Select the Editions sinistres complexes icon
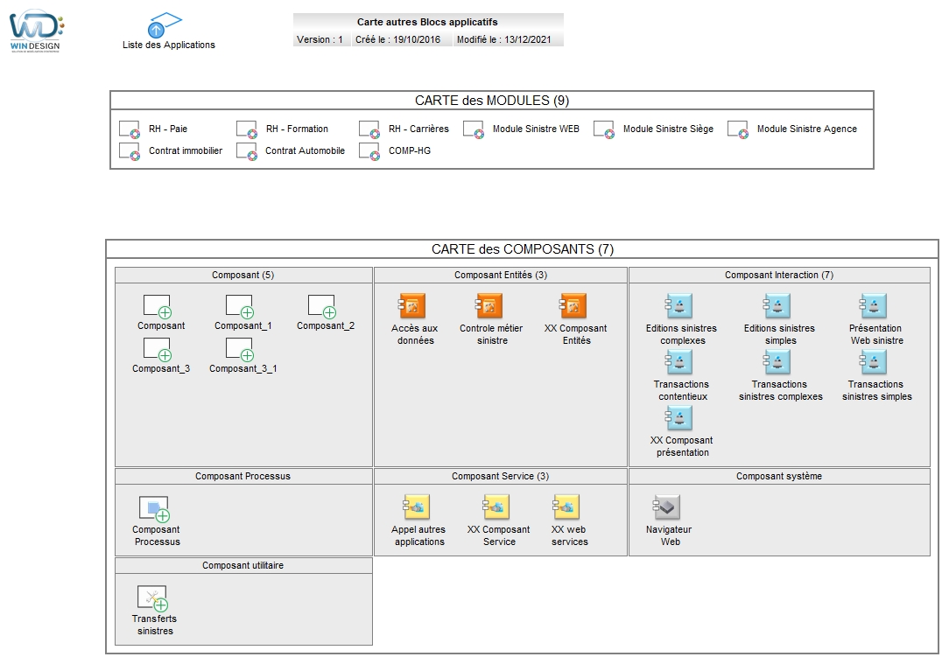This screenshot has height=657, width=942. (x=678, y=306)
